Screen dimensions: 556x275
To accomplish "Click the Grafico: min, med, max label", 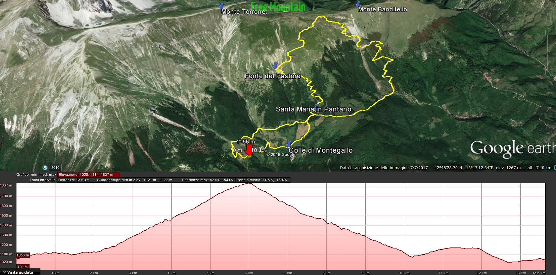I will (x=36, y=175).
